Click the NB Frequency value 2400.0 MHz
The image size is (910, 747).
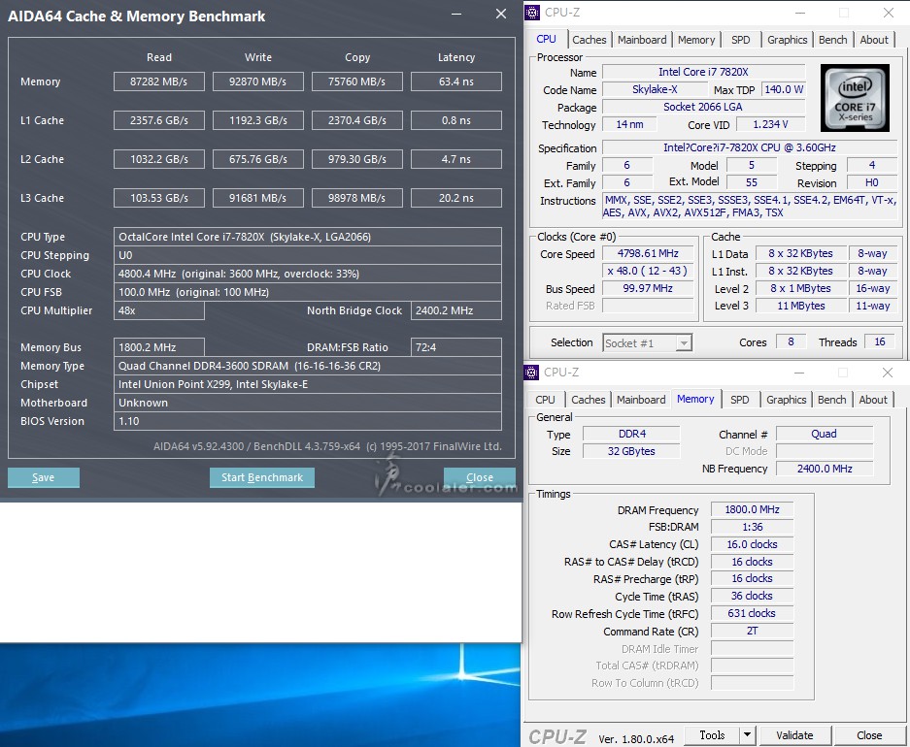coord(825,469)
